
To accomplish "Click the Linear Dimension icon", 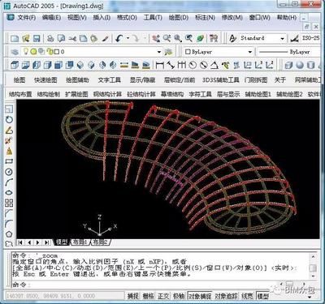I will [160, 65].
